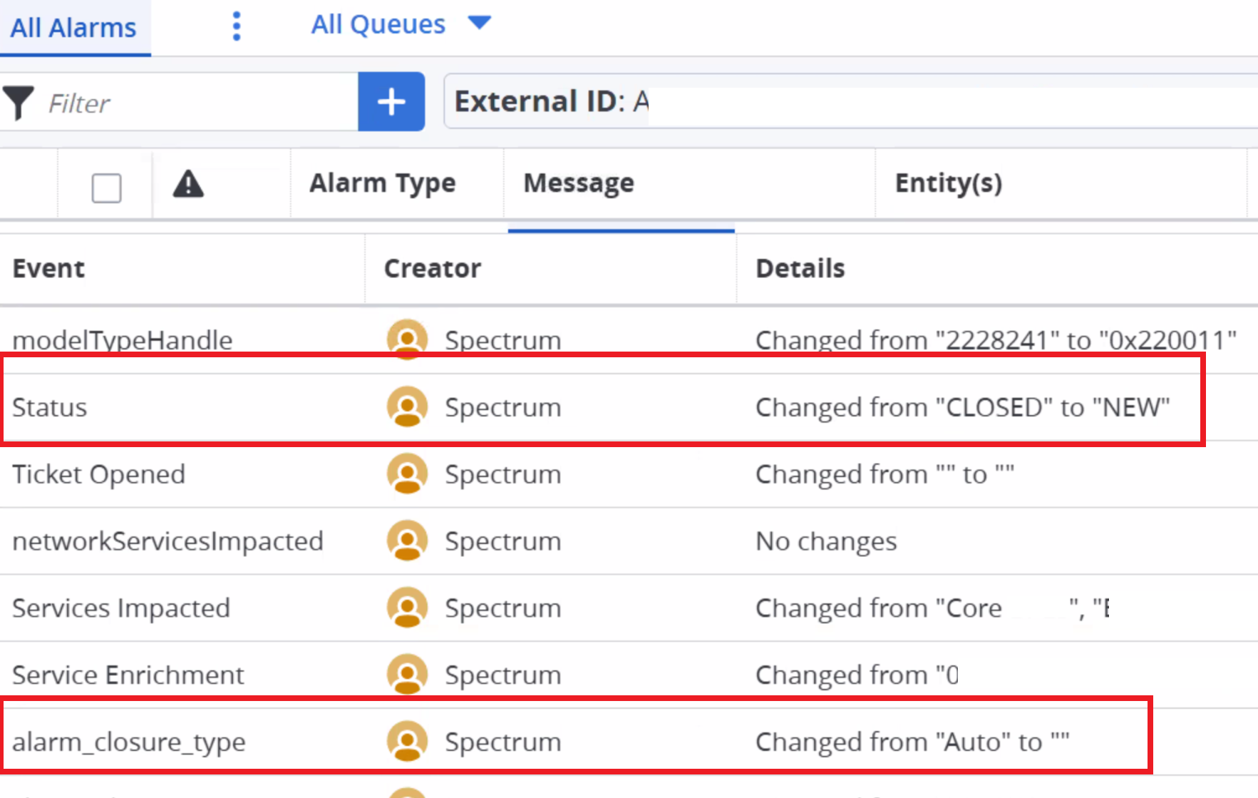The height and width of the screenshot is (798, 1258).
Task: Click Spectrum avatar in modelTypeHandle row
Action: tap(407, 339)
